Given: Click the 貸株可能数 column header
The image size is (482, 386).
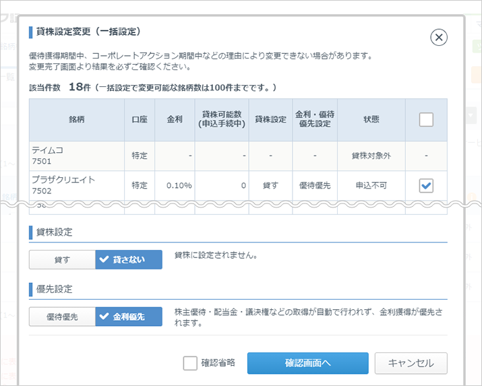Looking at the screenshot, I should 221,119.
